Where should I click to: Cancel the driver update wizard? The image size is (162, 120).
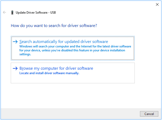click(149, 114)
